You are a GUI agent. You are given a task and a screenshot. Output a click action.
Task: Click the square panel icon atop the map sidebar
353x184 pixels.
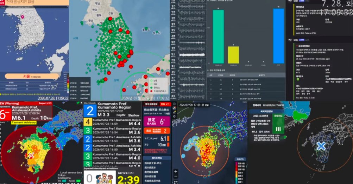(x=175, y=104)
